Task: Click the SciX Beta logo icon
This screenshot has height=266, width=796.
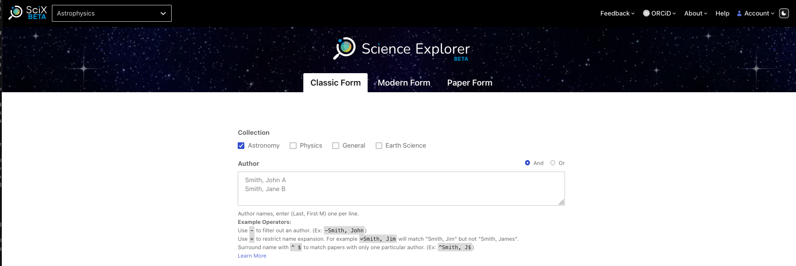Action: [x=16, y=12]
